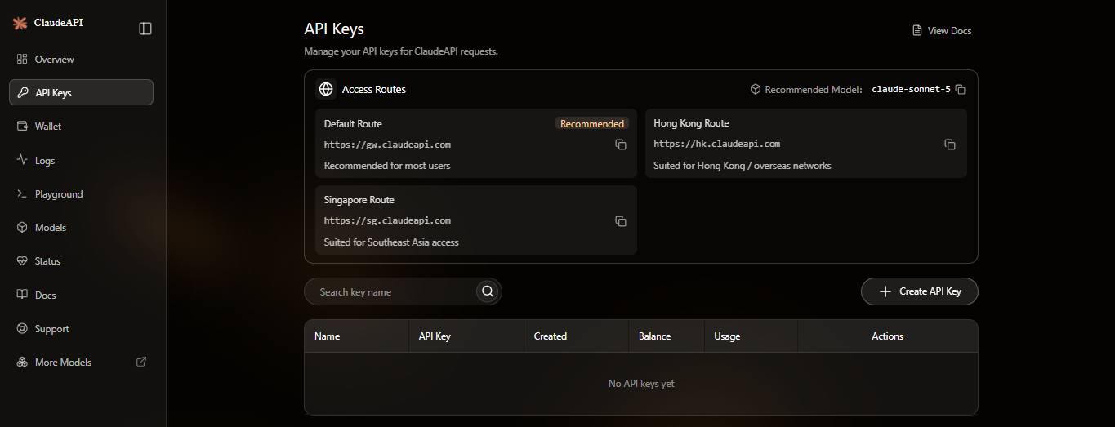Click the claude-sonnet-5 model name

pos(912,89)
